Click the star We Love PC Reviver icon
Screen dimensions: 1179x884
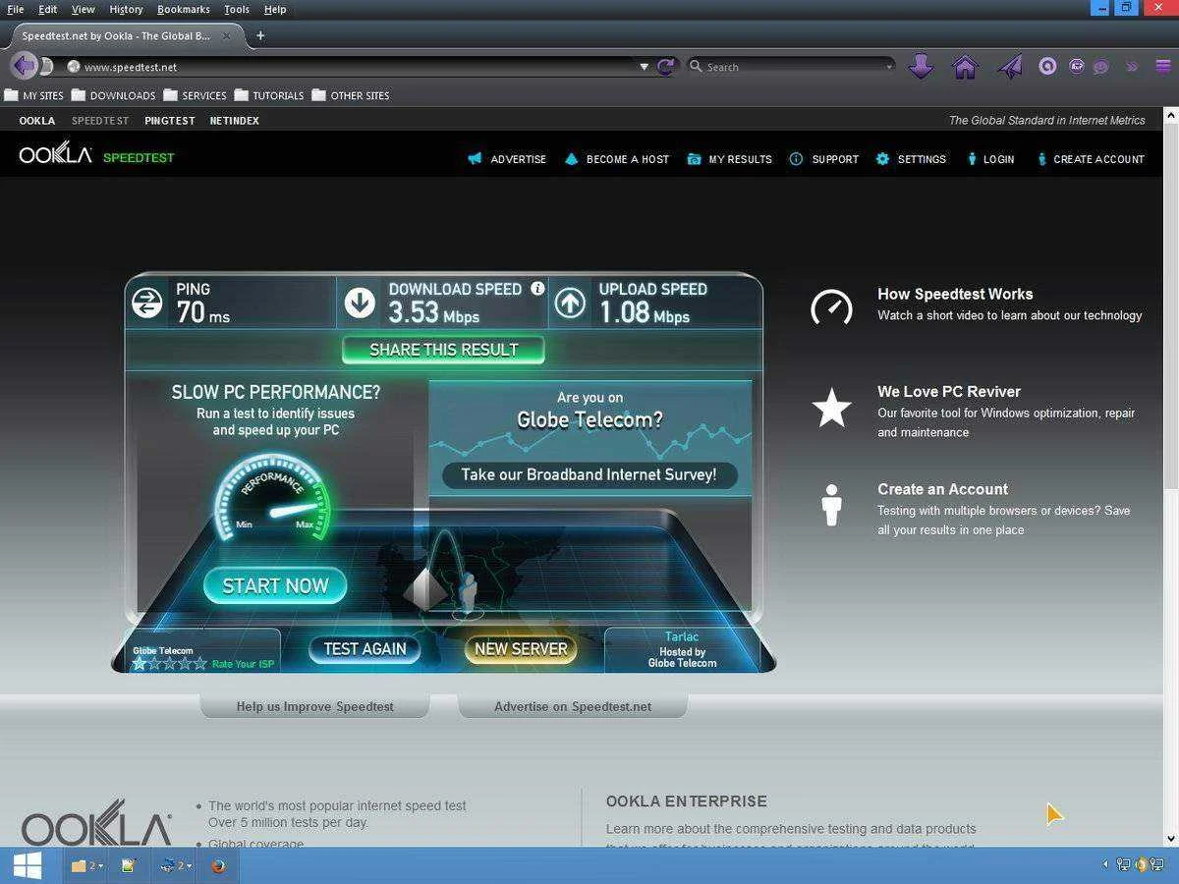pos(831,408)
